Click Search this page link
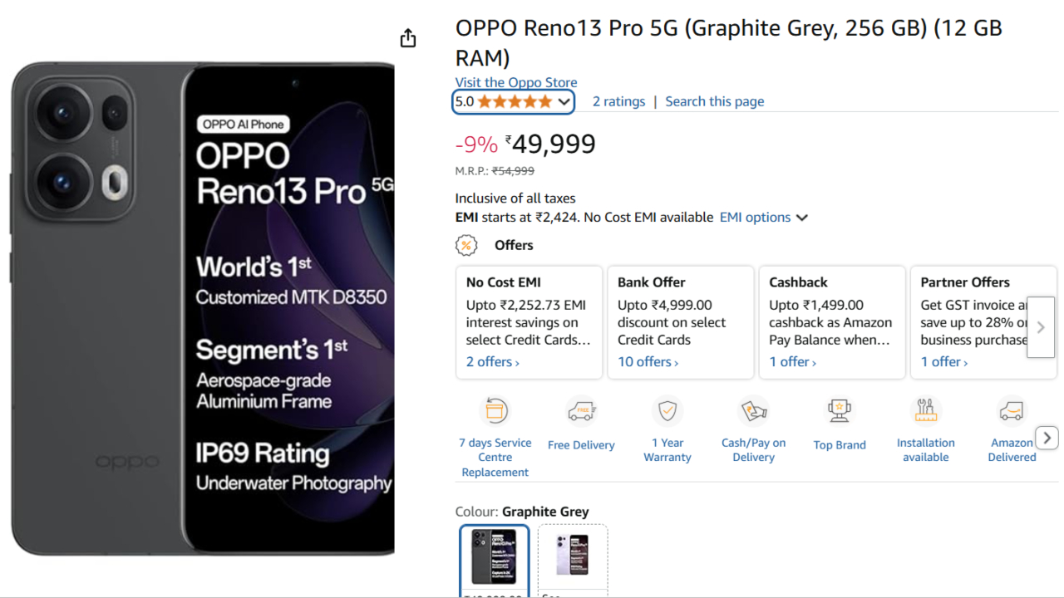Screen dimensions: 1064x598 (x=714, y=101)
